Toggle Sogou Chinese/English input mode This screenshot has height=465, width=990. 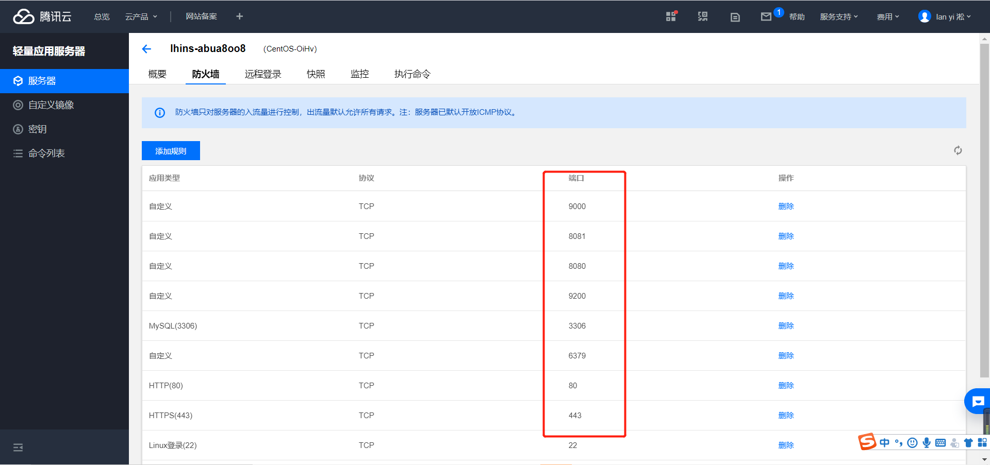coord(884,442)
